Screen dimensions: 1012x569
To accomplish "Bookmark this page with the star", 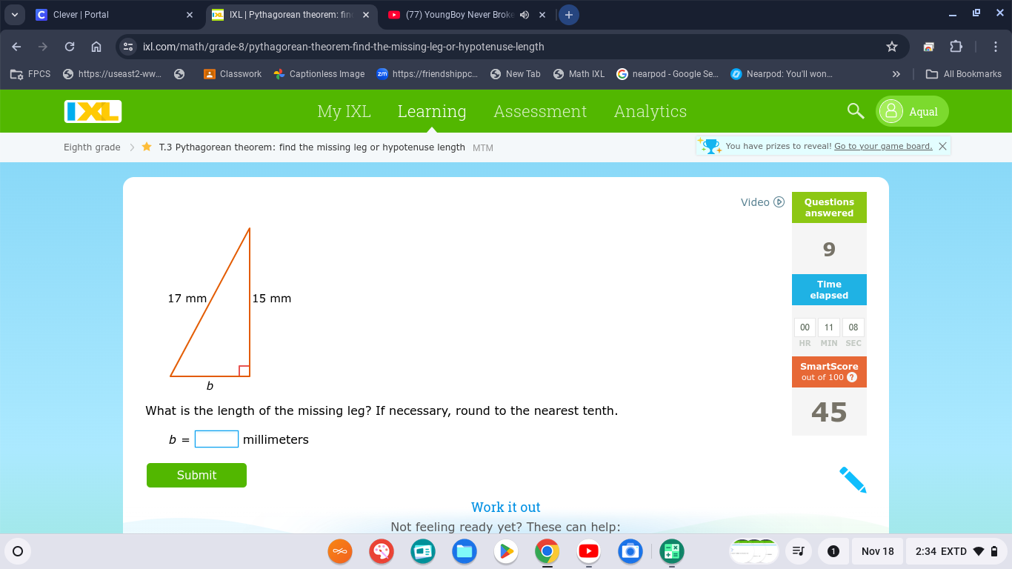I will [x=892, y=47].
